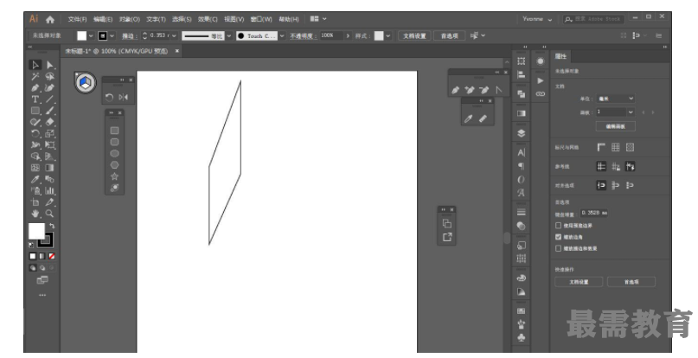Open the Yvonne workspace dropdown

[x=537, y=19]
